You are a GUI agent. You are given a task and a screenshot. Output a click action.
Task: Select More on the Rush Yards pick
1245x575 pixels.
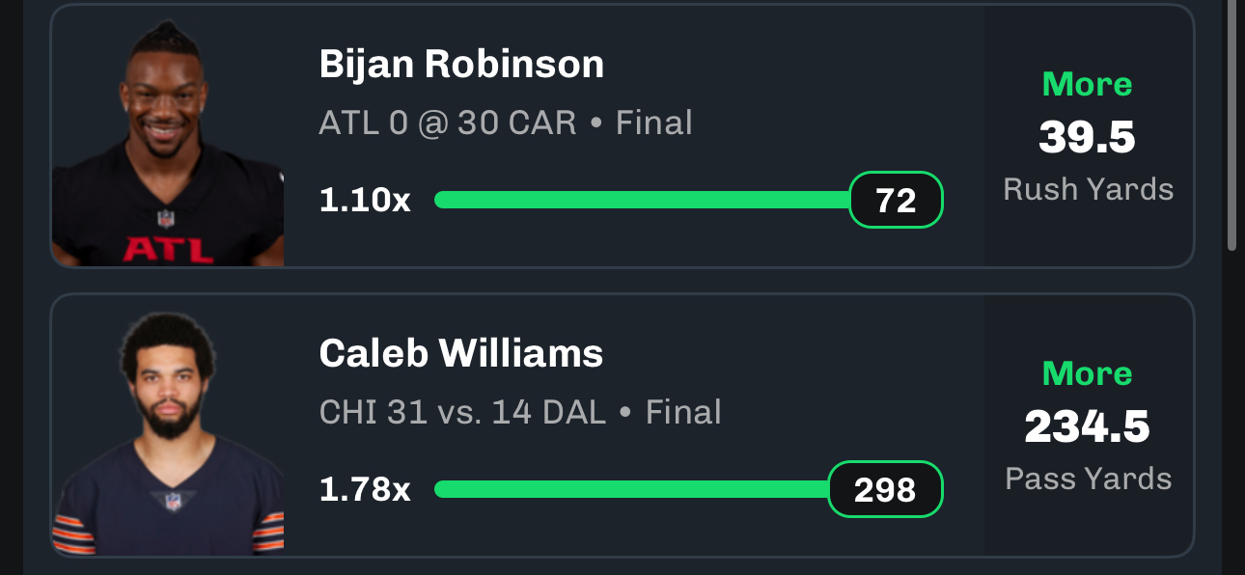1088,85
